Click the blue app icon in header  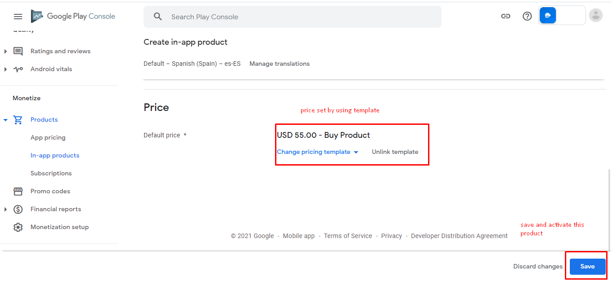point(548,16)
